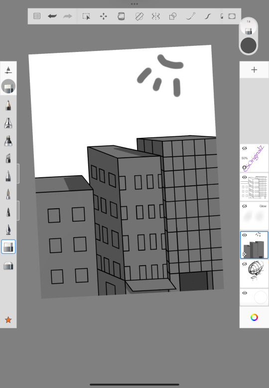Open the Ruler guides tool

[x=139, y=16]
